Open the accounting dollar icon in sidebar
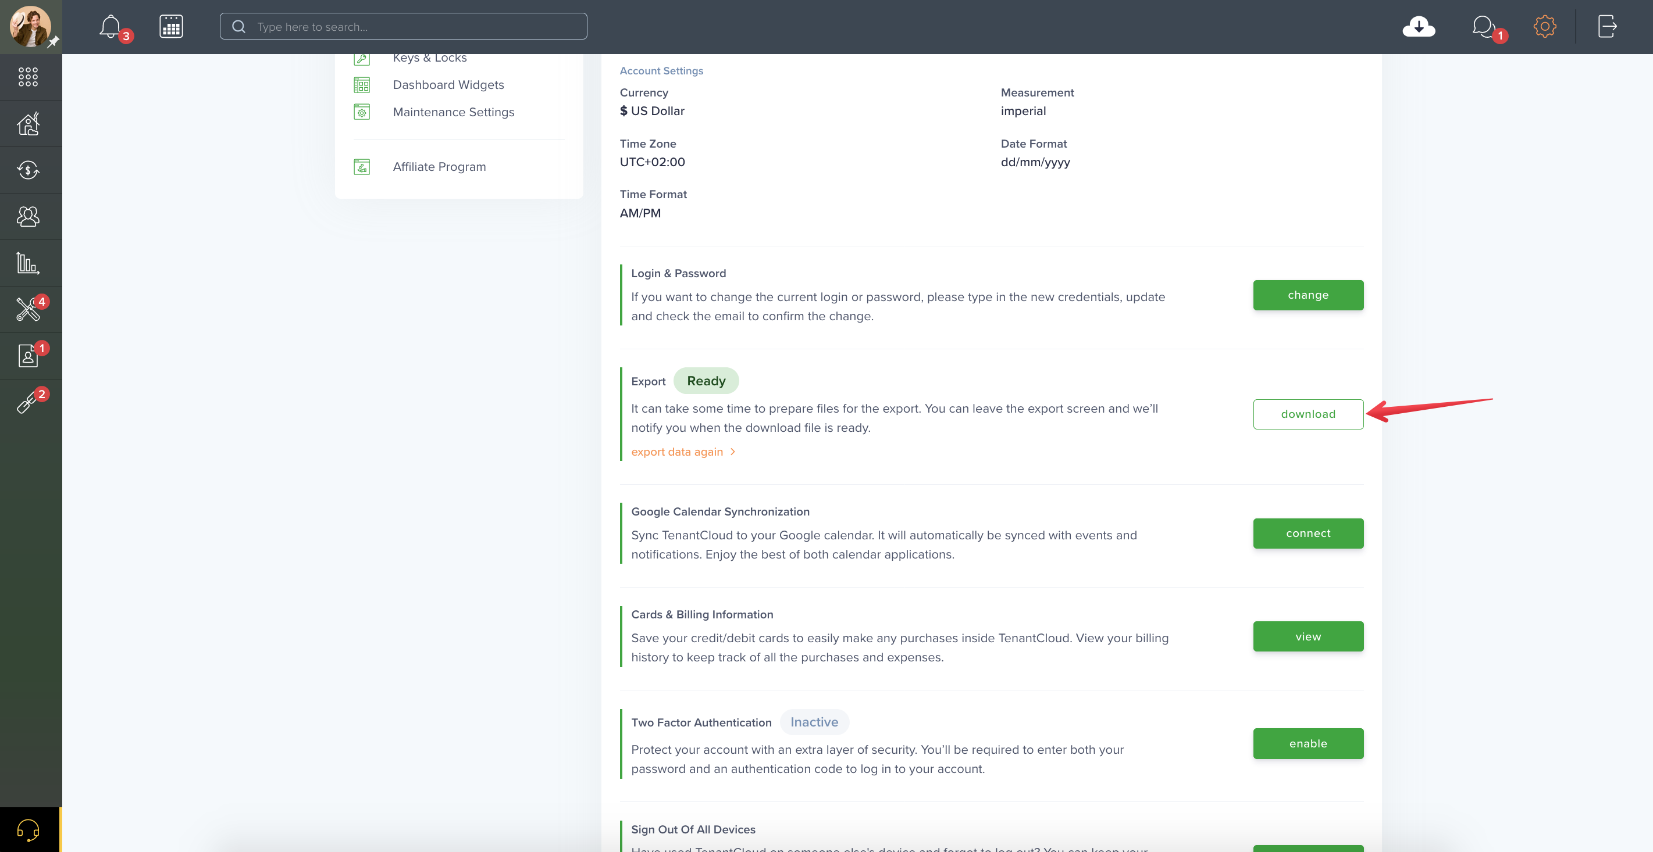This screenshot has height=852, width=1653. pyautogui.click(x=28, y=170)
